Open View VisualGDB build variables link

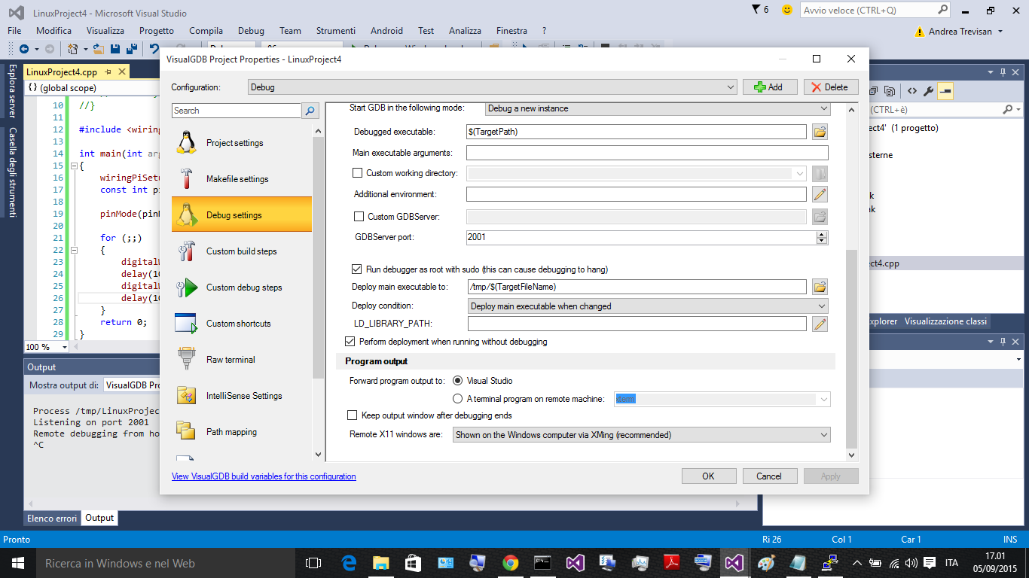tap(264, 476)
